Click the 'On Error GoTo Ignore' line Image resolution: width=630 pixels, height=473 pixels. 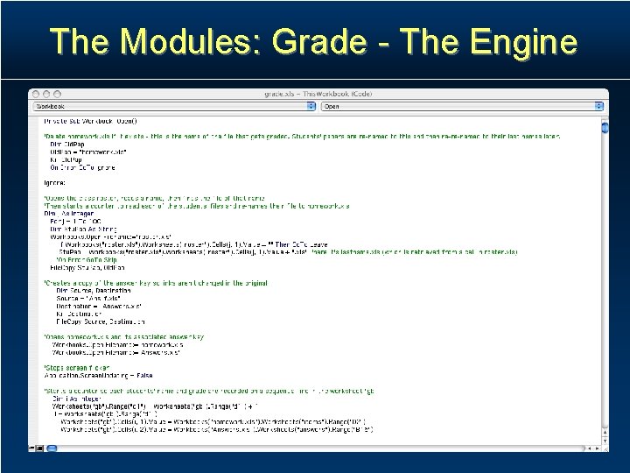pyautogui.click(x=83, y=167)
